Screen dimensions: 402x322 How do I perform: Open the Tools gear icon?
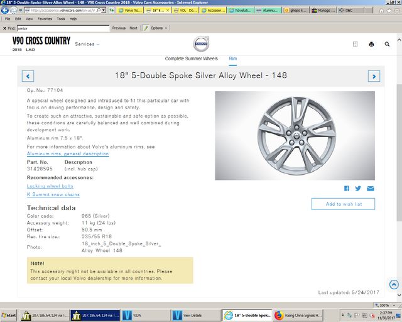[x=397, y=11]
